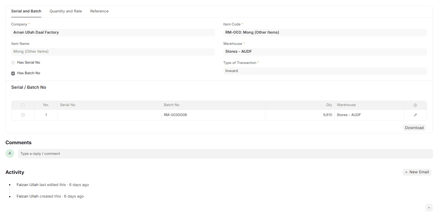The width and height of the screenshot is (442, 213).
Task: Edit row 1 with pencil icon
Action: [415, 115]
